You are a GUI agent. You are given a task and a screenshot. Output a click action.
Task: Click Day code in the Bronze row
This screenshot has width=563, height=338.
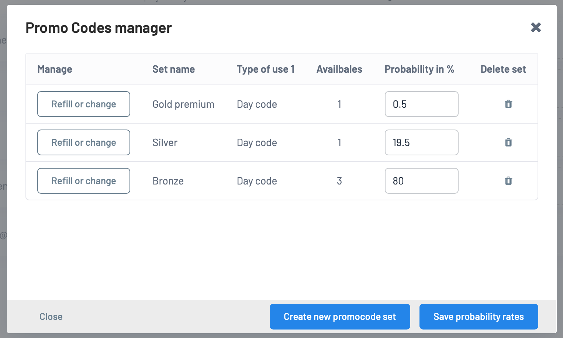coord(257,181)
